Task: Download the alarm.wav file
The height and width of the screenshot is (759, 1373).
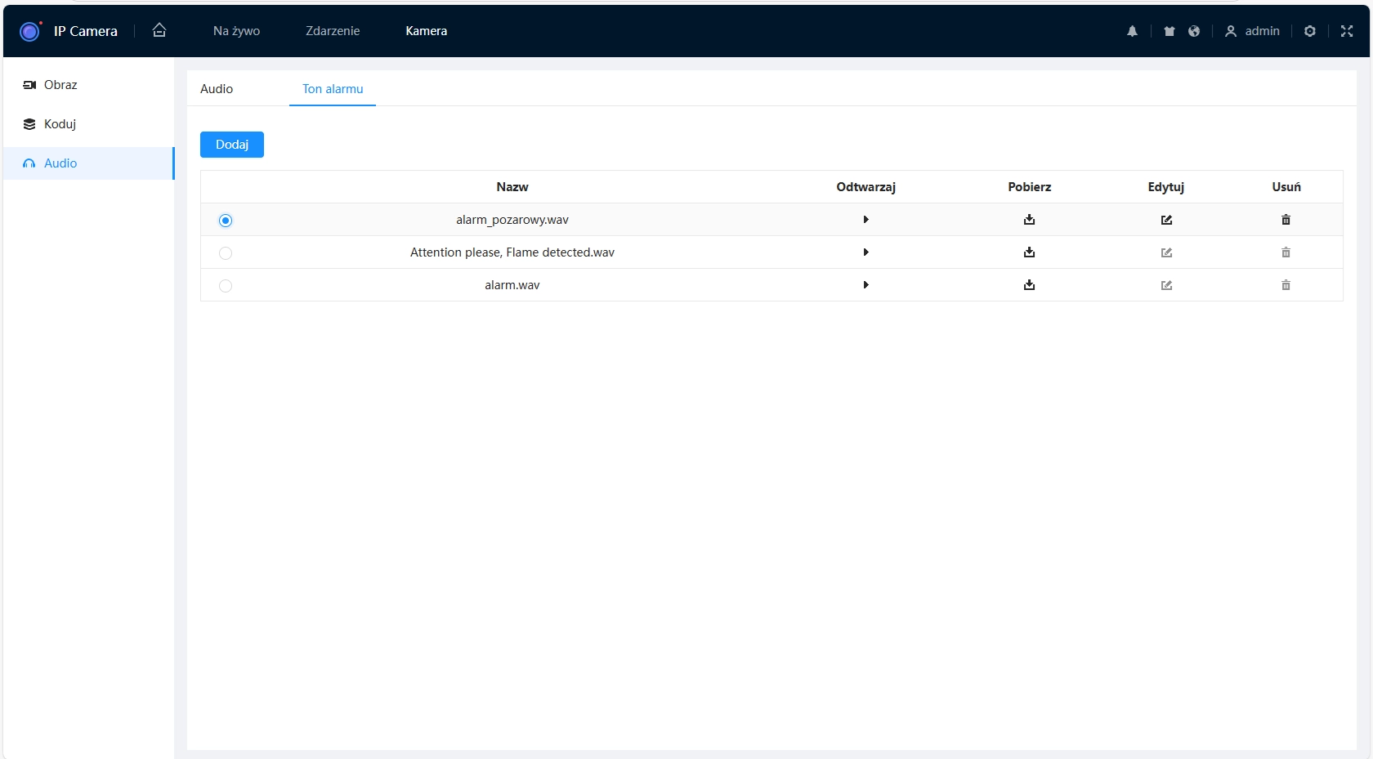Action: coord(1029,285)
